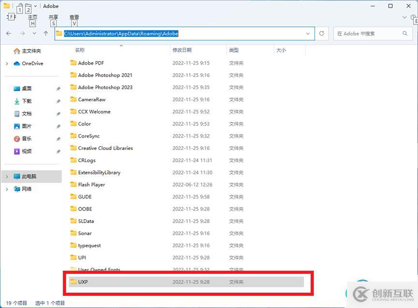This screenshot has width=418, height=308.
Task: Expand the OneDrive tree node
Action: (x=7, y=64)
